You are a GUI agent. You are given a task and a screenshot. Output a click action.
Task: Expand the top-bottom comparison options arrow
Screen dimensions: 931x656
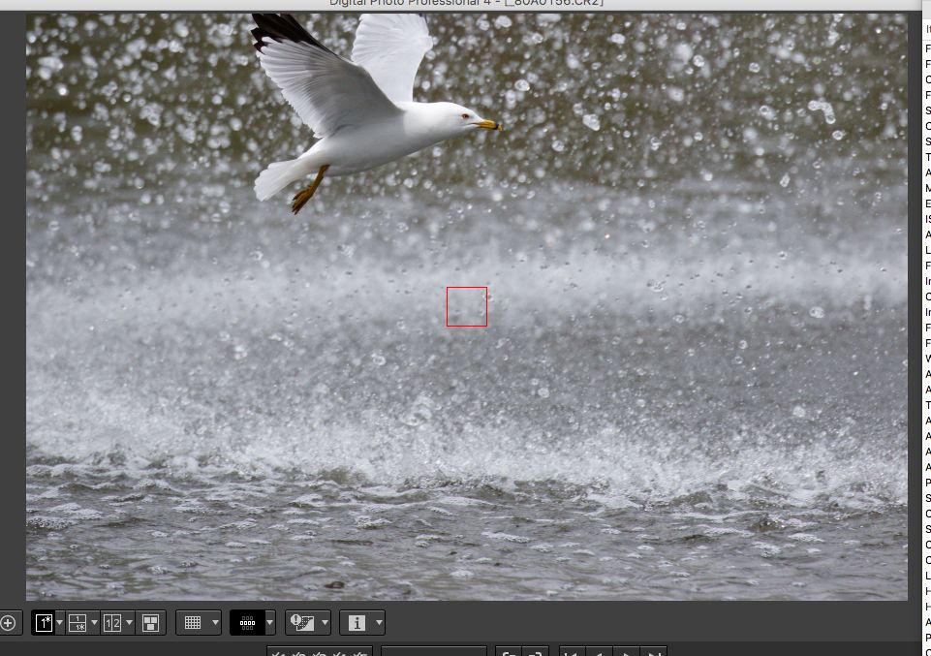[94, 623]
